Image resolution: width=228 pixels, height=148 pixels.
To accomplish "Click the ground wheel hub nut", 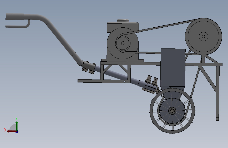I will point(172,111).
